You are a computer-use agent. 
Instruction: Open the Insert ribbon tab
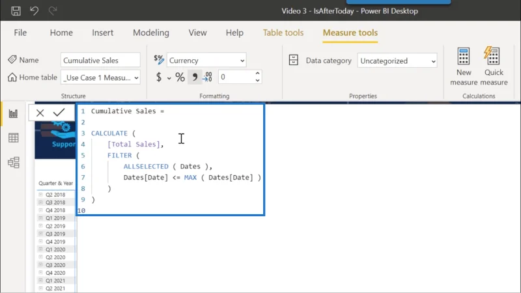point(103,33)
